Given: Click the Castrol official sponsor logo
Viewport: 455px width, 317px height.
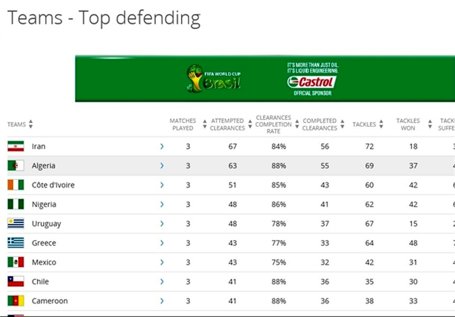Looking at the screenshot, I should (x=312, y=82).
